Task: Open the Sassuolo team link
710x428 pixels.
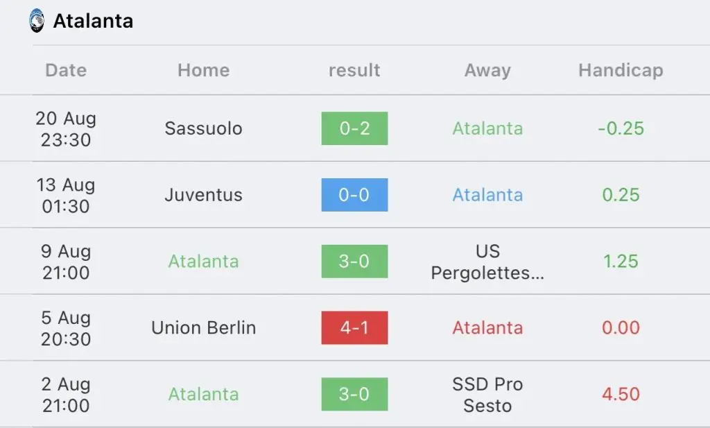Action: [x=204, y=128]
